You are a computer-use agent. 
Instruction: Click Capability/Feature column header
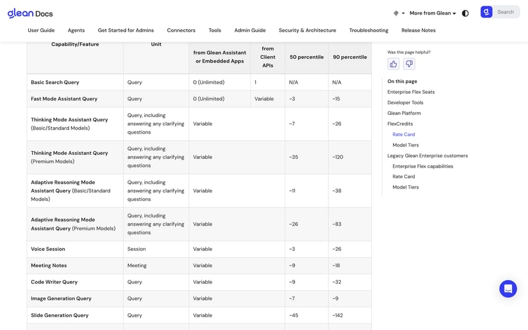(x=75, y=45)
